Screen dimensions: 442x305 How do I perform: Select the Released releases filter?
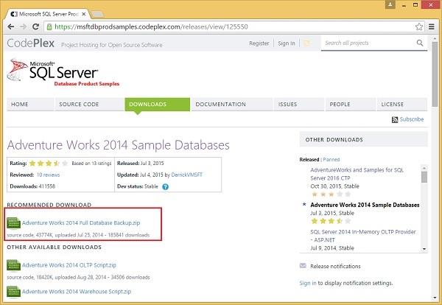(309, 160)
